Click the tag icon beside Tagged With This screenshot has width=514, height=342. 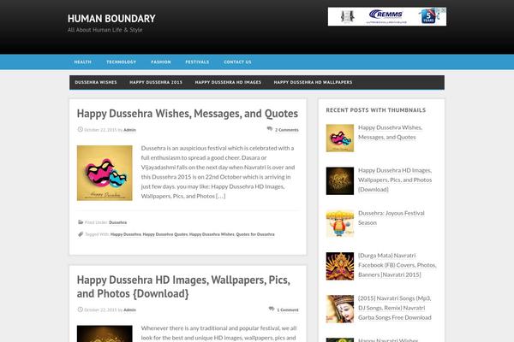(81, 234)
